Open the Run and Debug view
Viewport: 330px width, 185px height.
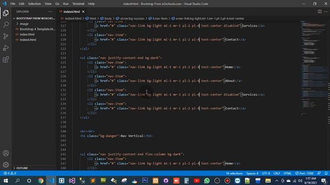6,48
